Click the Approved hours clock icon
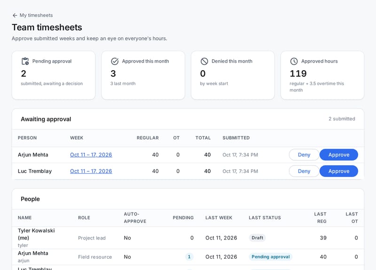Viewport: 376px width, 270px height. pyautogui.click(x=294, y=61)
